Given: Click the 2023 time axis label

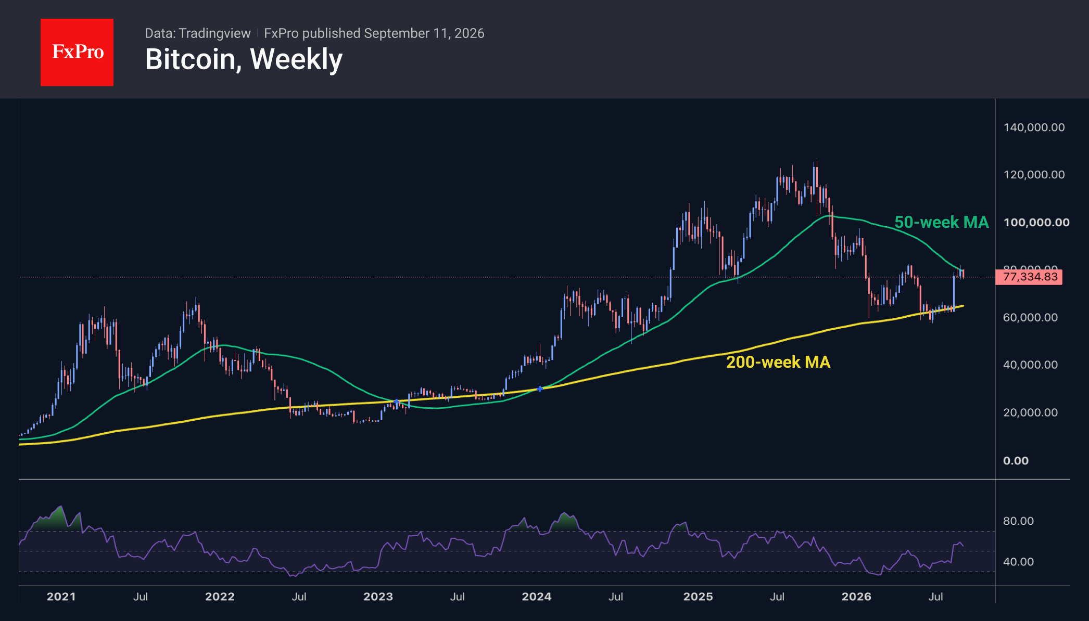Looking at the screenshot, I should click(x=378, y=597).
